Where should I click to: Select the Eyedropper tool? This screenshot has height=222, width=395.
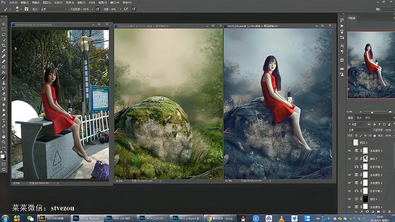point(4,51)
